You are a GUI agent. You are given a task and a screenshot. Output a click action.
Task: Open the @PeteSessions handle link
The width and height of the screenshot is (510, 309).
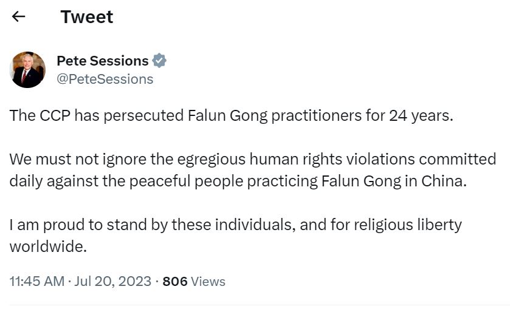pos(105,79)
